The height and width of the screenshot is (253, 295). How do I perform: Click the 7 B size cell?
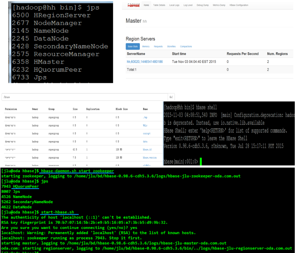[x=74, y=158]
